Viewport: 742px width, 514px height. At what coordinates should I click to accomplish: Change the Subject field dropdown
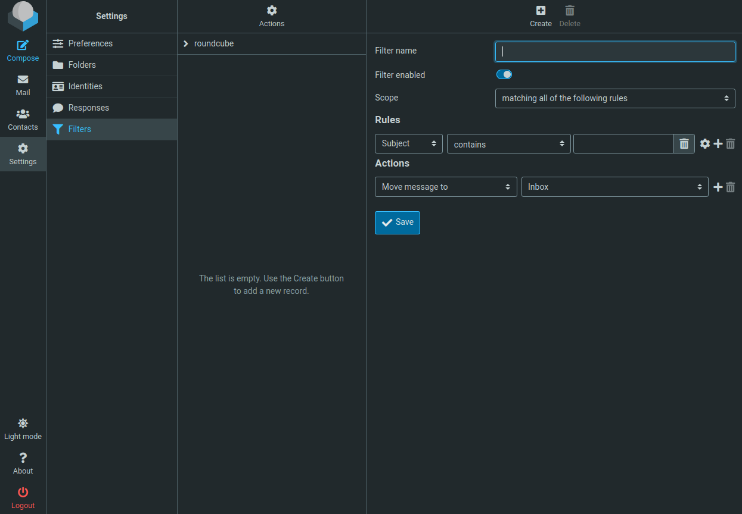(408, 143)
